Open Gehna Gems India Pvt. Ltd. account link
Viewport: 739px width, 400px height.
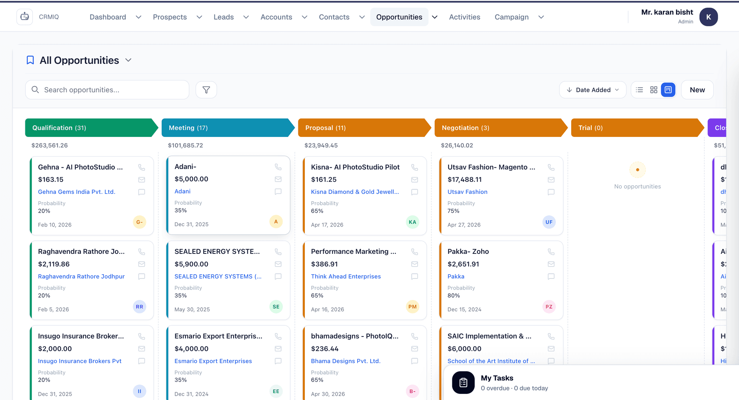click(77, 192)
